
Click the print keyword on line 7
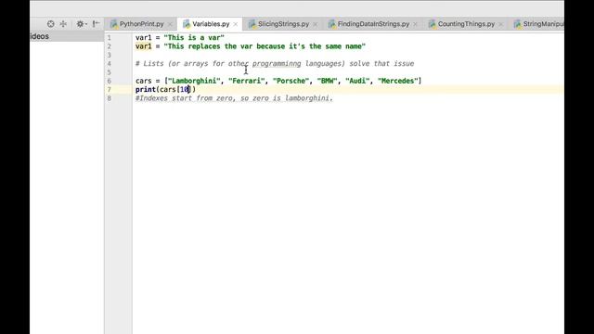146,89
